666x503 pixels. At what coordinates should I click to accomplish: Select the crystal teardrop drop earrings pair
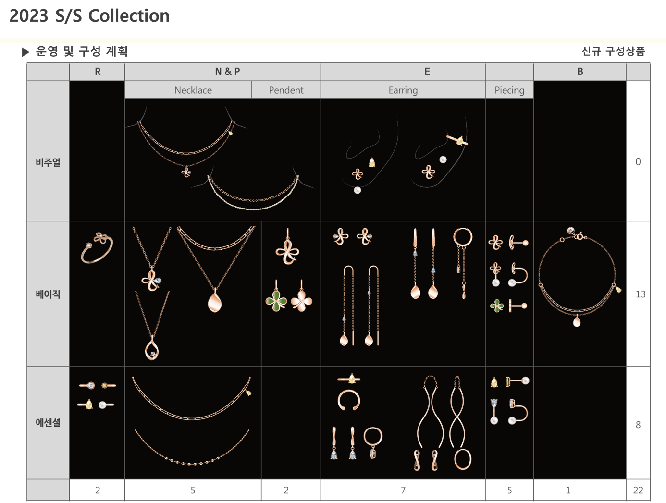(343, 443)
